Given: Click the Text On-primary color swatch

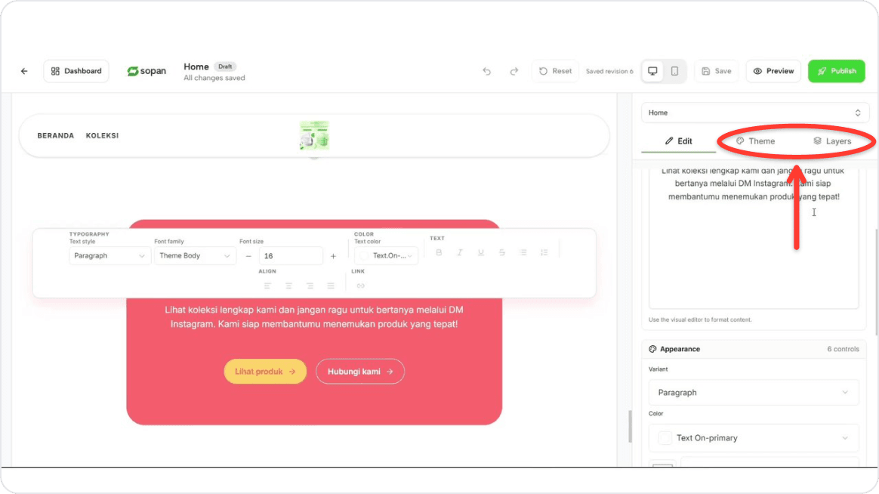Looking at the screenshot, I should [x=665, y=438].
